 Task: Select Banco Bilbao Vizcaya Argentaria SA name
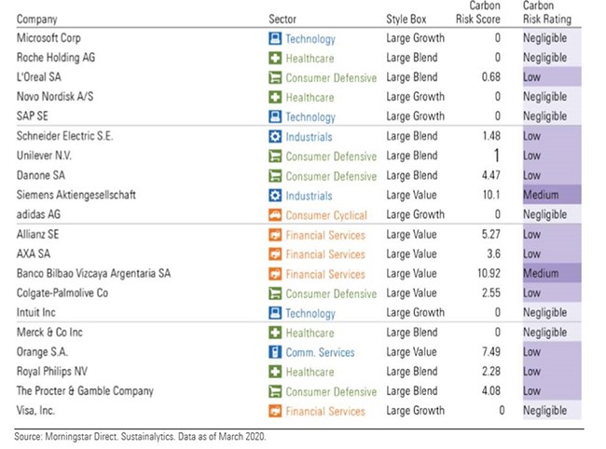pos(94,274)
